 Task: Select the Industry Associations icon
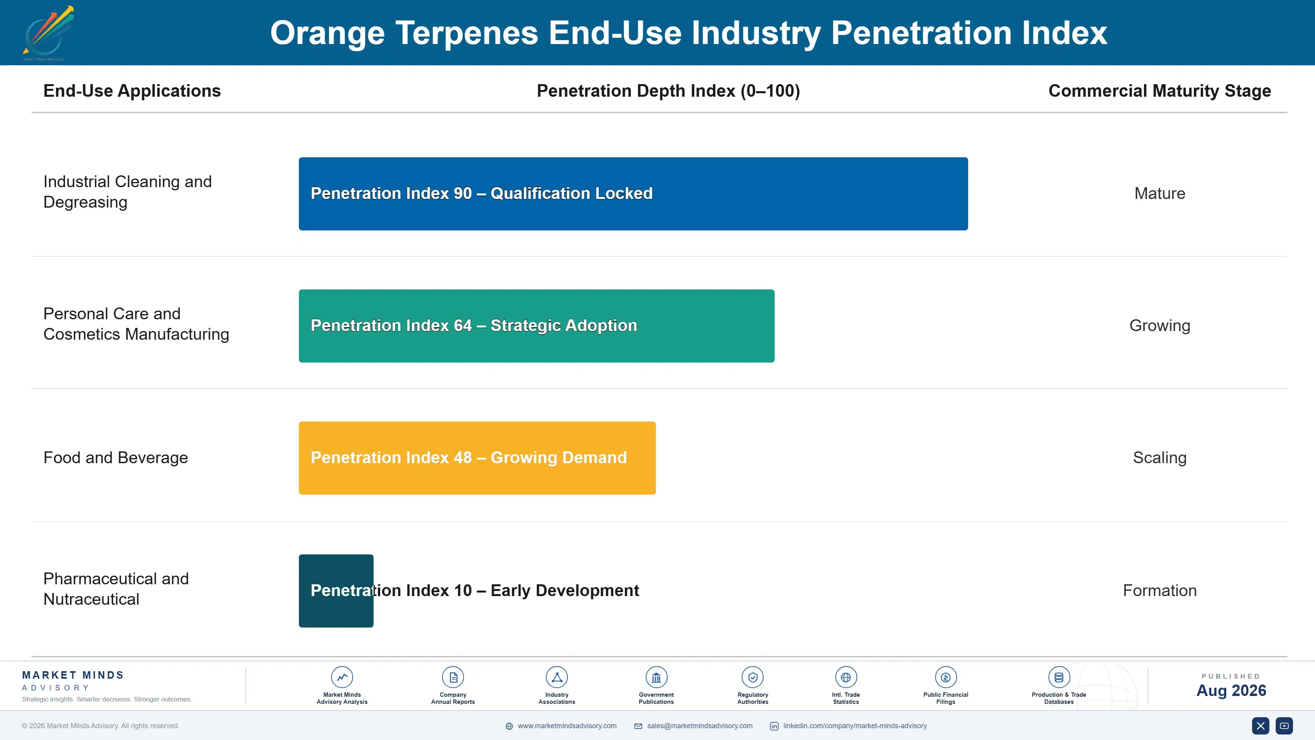[556, 677]
